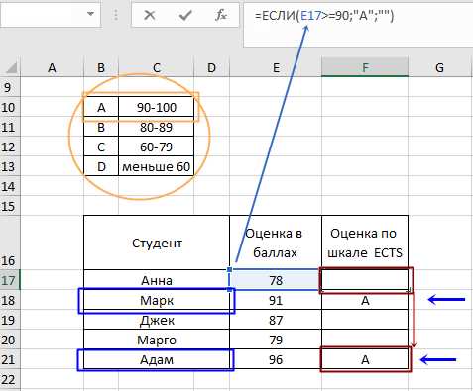Select ECTS grade A in Адам row
The image size is (473, 391).
[x=365, y=359]
